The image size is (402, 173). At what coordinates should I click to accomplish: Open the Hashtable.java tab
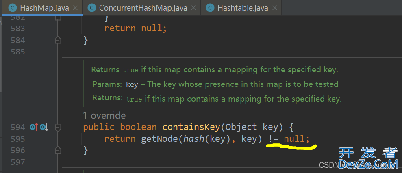[241, 8]
